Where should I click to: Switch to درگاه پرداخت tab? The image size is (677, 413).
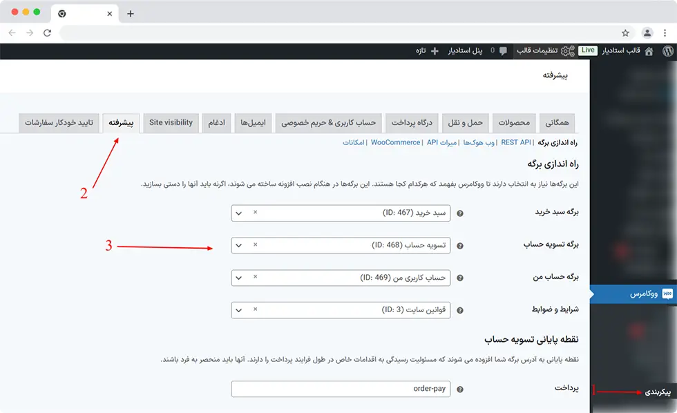point(412,123)
